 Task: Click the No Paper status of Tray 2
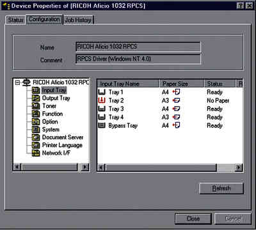(218, 100)
